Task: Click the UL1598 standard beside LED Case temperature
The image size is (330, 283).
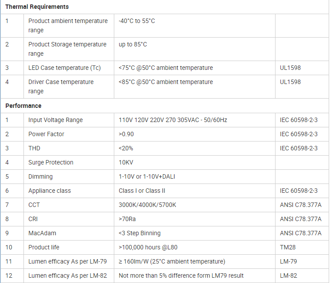Action: 290,68
